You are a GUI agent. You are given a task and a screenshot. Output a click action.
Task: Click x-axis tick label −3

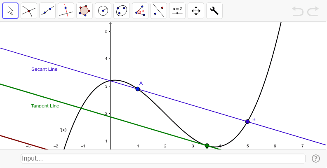pyautogui.click(x=28, y=146)
